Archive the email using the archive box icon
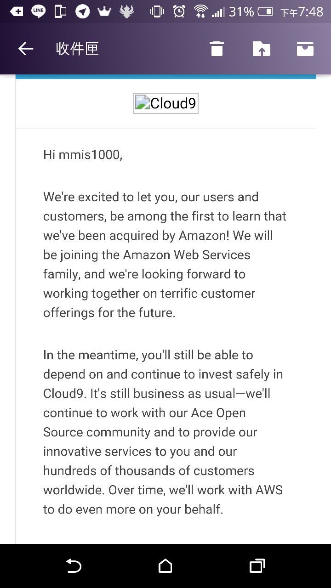 [x=305, y=49]
